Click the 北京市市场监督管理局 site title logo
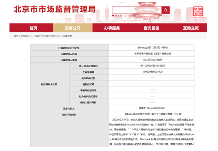 tap(55, 9)
